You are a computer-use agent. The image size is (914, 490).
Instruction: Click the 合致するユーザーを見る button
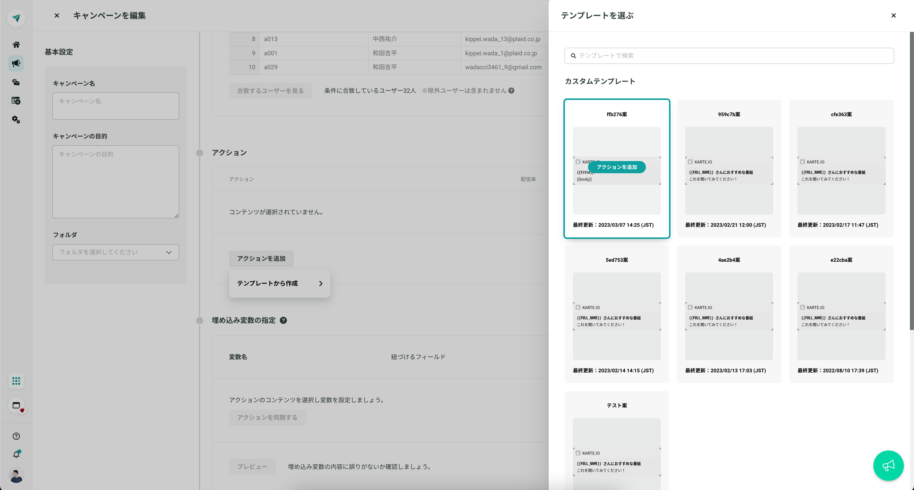[270, 91]
